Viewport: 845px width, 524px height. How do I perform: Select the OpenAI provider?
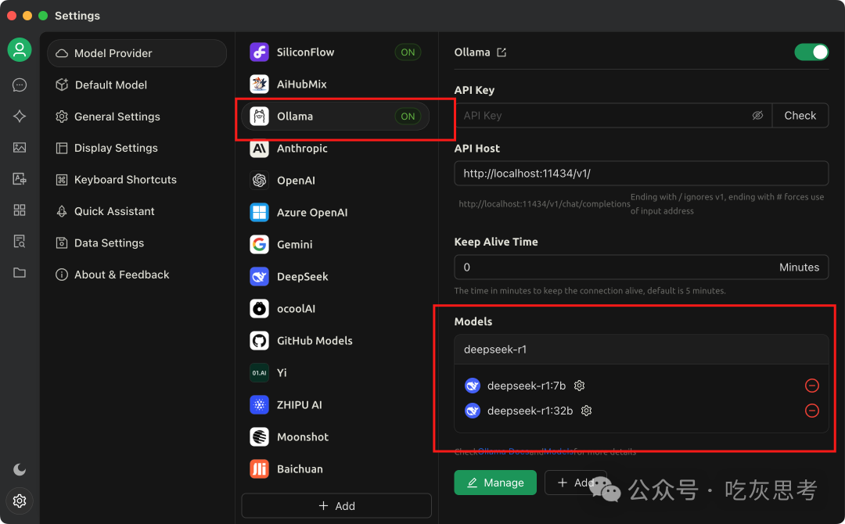click(335, 181)
